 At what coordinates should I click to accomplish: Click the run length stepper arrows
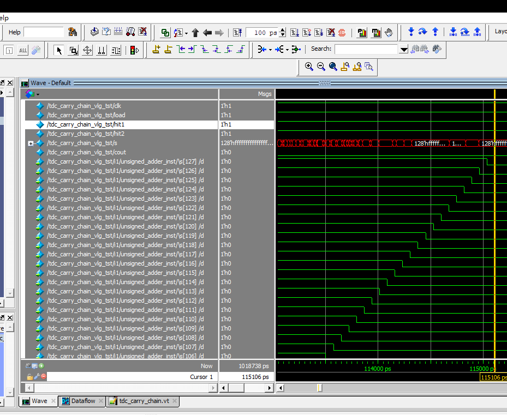pos(283,32)
